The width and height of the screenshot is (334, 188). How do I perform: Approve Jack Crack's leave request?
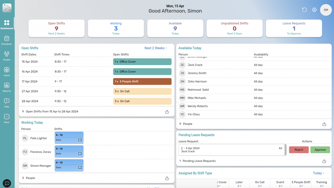pos(320,150)
